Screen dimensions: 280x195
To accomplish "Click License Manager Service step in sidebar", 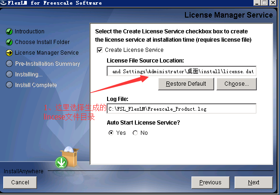I will click(x=47, y=53).
